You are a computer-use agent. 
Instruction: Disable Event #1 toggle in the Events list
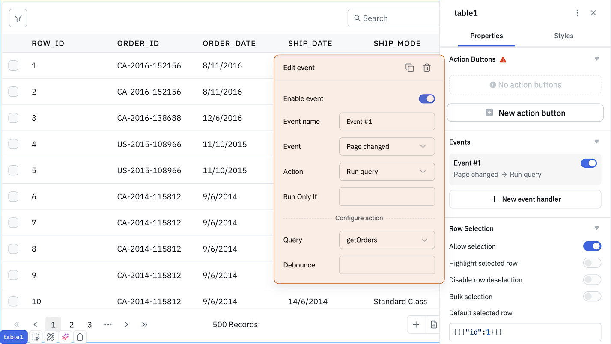coord(589,163)
